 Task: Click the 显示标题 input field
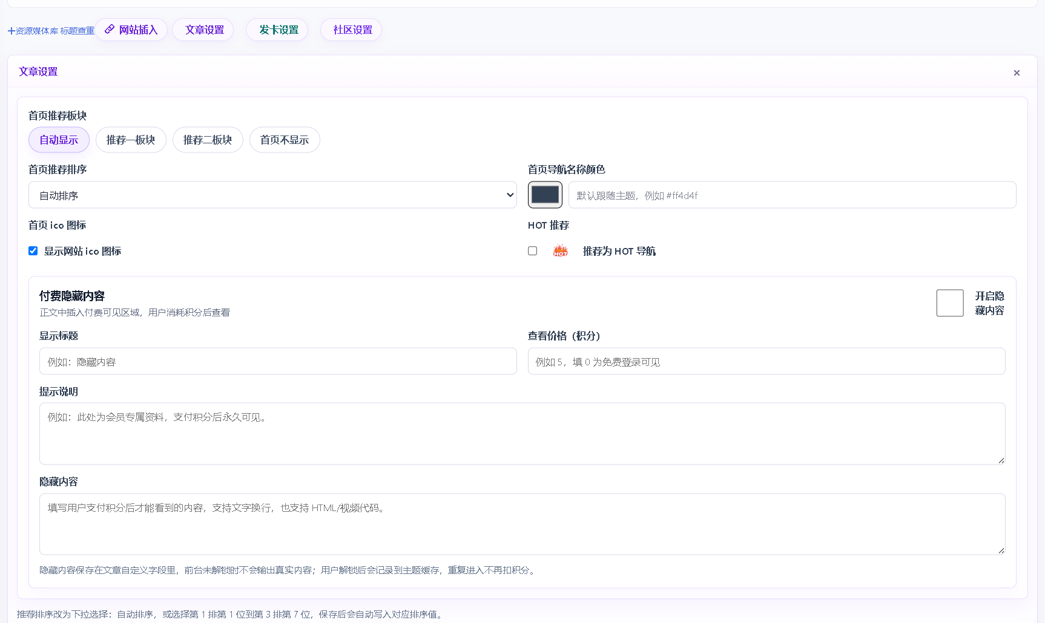click(278, 361)
